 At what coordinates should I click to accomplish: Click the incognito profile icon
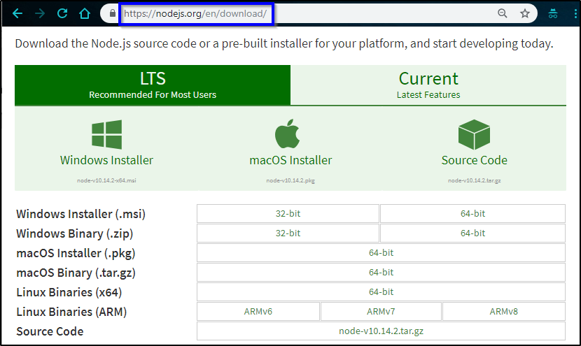(553, 14)
